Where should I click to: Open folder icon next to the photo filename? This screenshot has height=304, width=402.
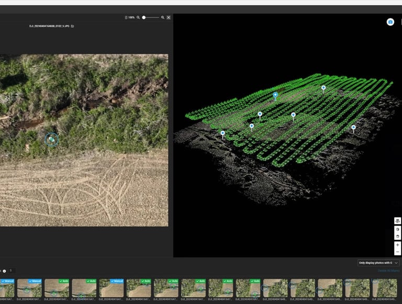tap(72, 26)
